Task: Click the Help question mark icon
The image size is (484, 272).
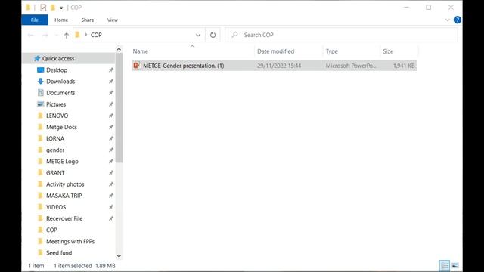Action: (457, 20)
